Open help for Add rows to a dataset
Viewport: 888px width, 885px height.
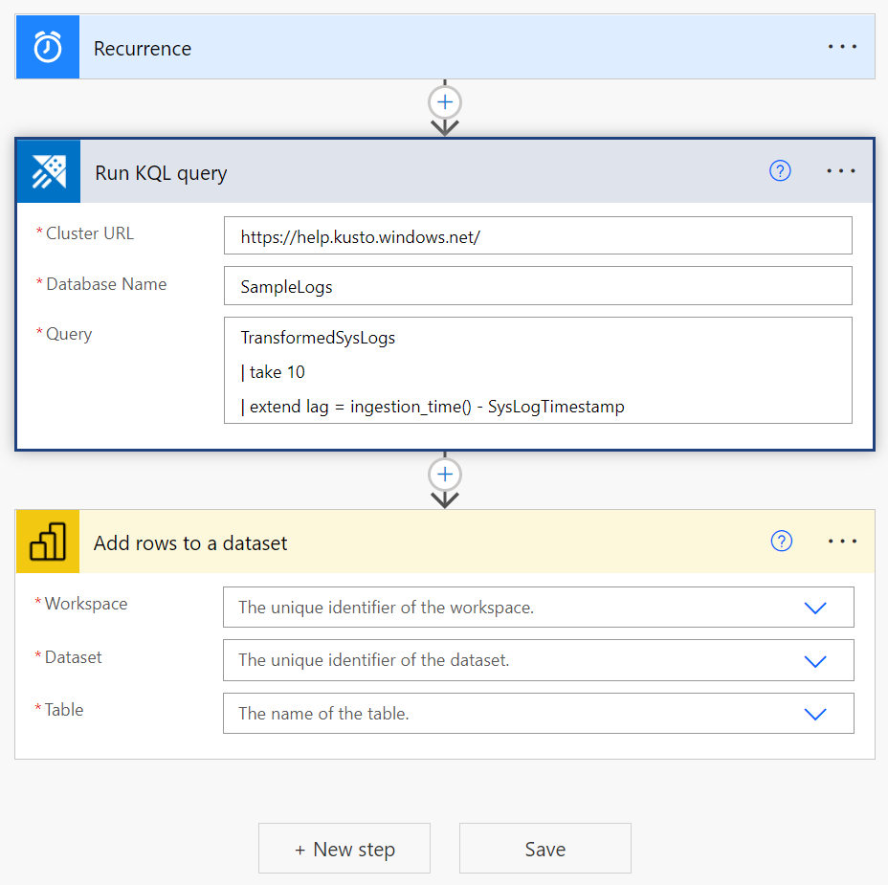click(782, 541)
